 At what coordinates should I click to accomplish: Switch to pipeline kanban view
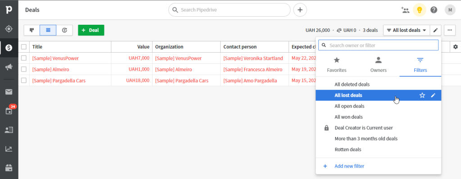coord(32,30)
